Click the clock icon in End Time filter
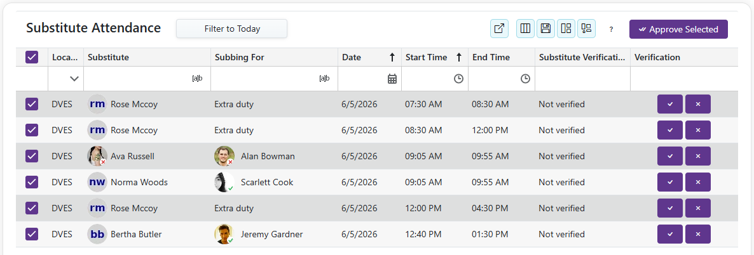Viewport: 754px width, 255px height. (x=526, y=79)
